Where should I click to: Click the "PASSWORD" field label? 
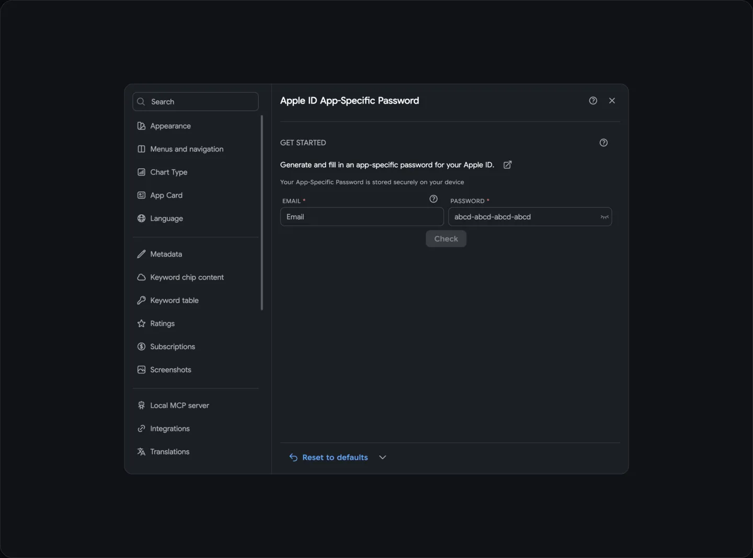click(x=467, y=201)
